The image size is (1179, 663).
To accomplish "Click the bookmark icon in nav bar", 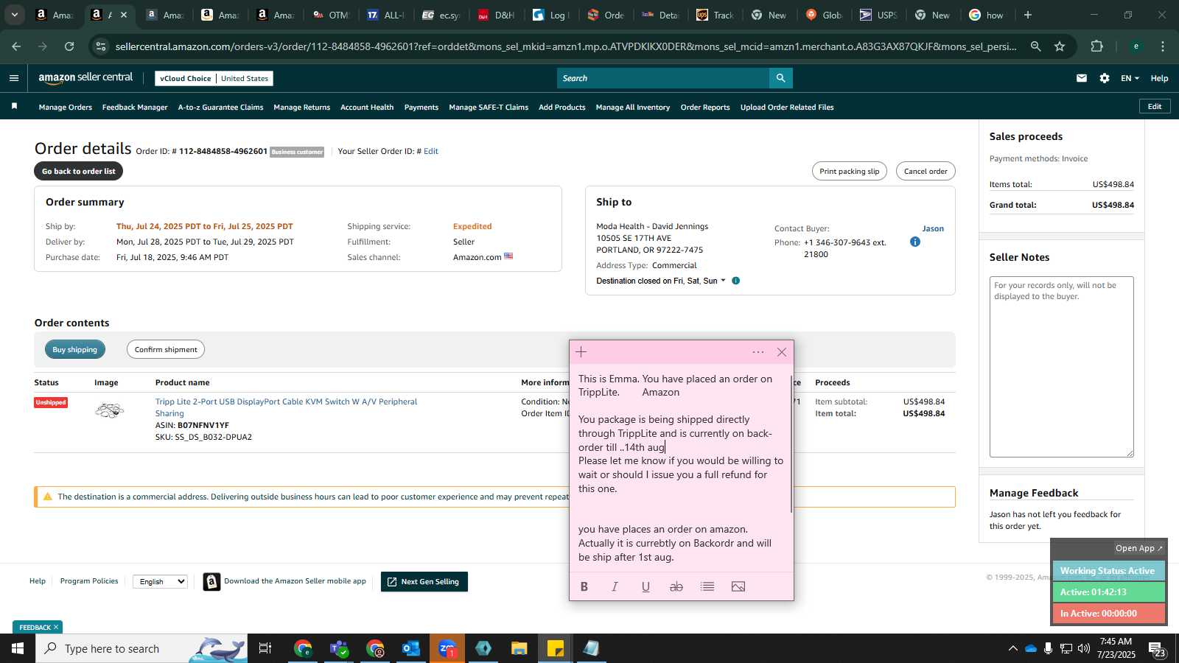I will (14, 107).
